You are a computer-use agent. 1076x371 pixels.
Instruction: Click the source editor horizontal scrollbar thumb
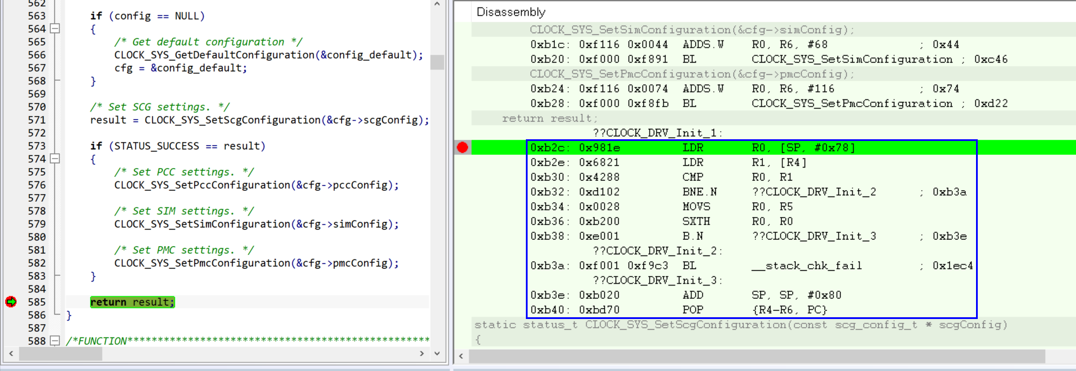click(x=61, y=353)
